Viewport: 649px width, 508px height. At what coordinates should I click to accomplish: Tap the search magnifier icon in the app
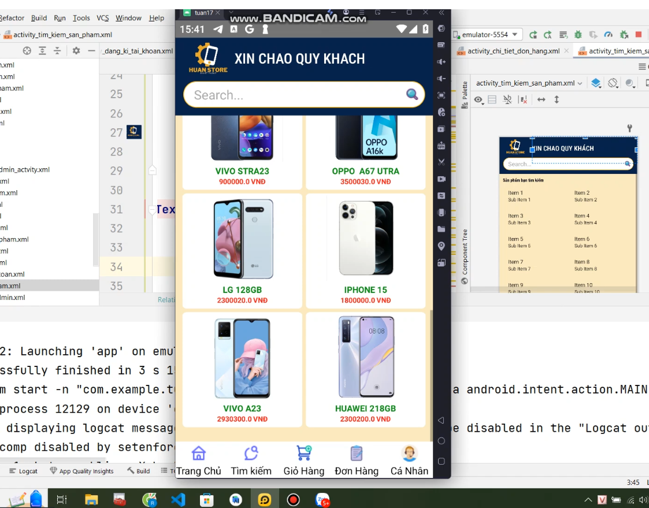[412, 94]
